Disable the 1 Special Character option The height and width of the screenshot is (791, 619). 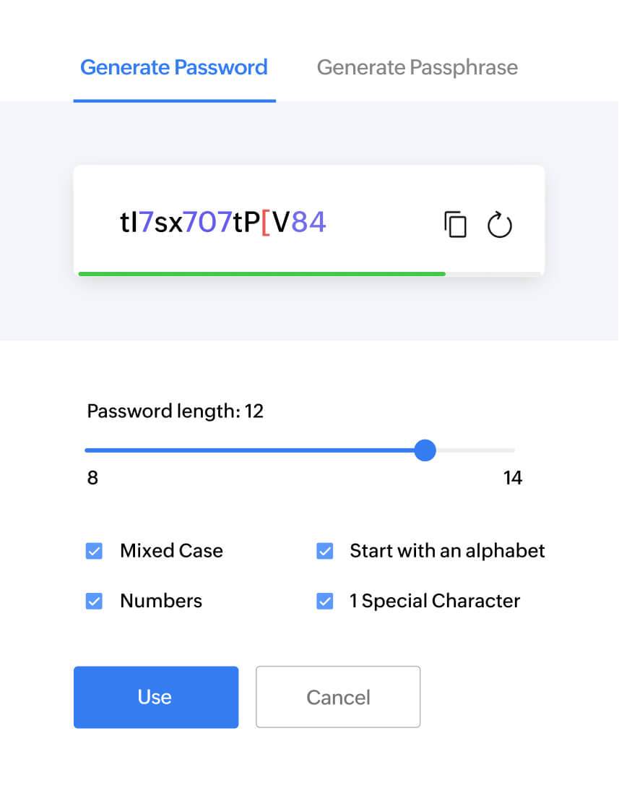pyautogui.click(x=325, y=600)
